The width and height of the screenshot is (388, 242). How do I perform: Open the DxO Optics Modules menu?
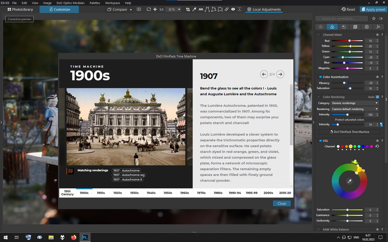(x=70, y=3)
